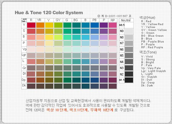This screenshot has height=124, width=172.
Task: Click the 'Vp : Very Pale' legend entry
Action: click(x=151, y=68)
